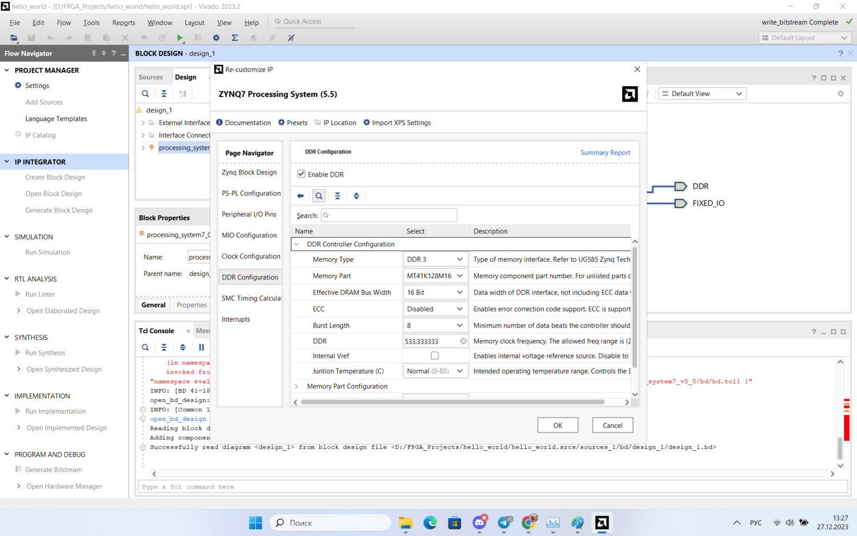The height and width of the screenshot is (536, 857).
Task: Click the Sigma report icon in main toolbar
Action: [x=235, y=38]
